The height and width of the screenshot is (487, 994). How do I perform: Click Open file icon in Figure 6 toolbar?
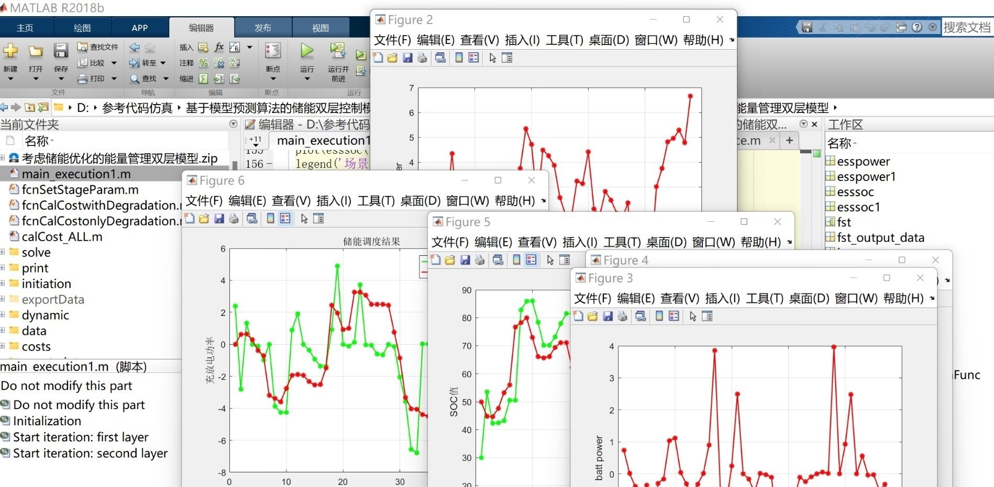pos(204,219)
